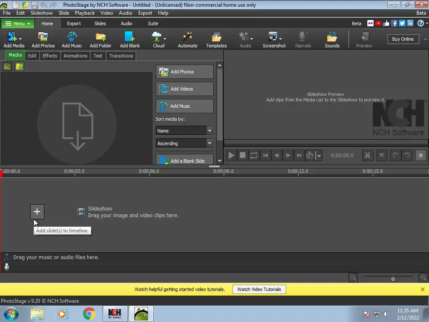Open the File menu

[7, 13]
